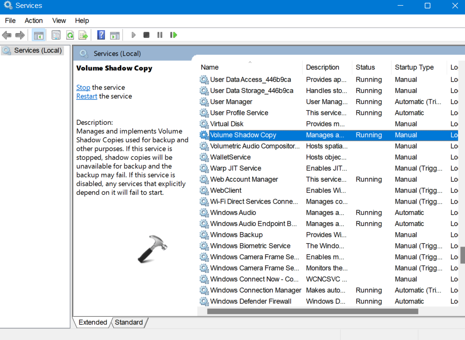Select the Windows Audio service row

[x=233, y=212]
